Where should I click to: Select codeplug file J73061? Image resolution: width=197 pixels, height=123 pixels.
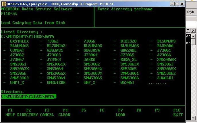pyautogui.click(x=164, y=50)
